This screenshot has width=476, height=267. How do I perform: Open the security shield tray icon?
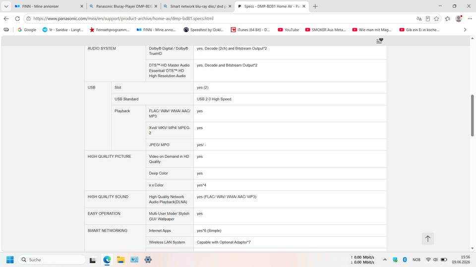[x=395, y=260]
